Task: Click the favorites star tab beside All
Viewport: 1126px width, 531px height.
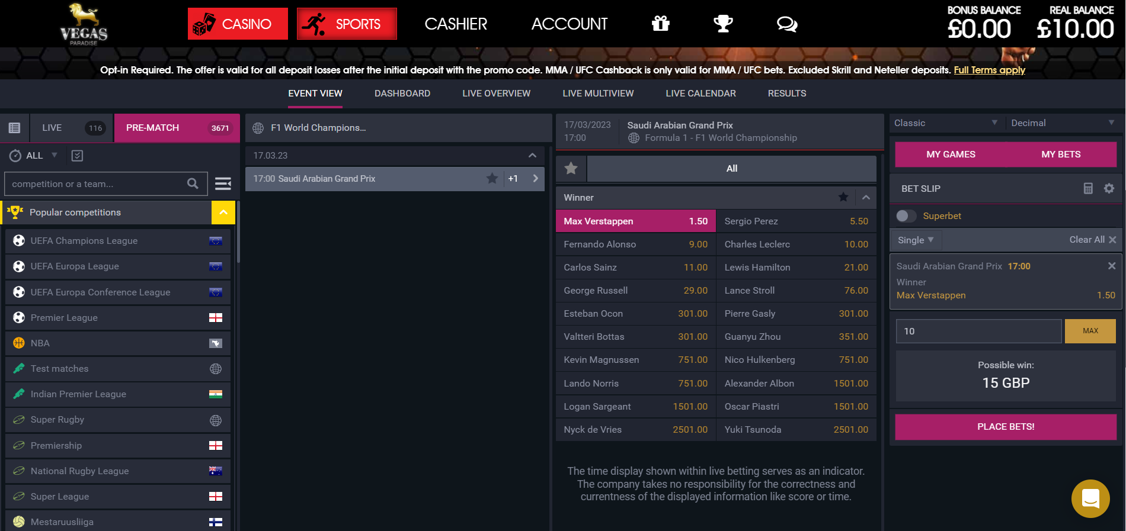Action: click(571, 169)
